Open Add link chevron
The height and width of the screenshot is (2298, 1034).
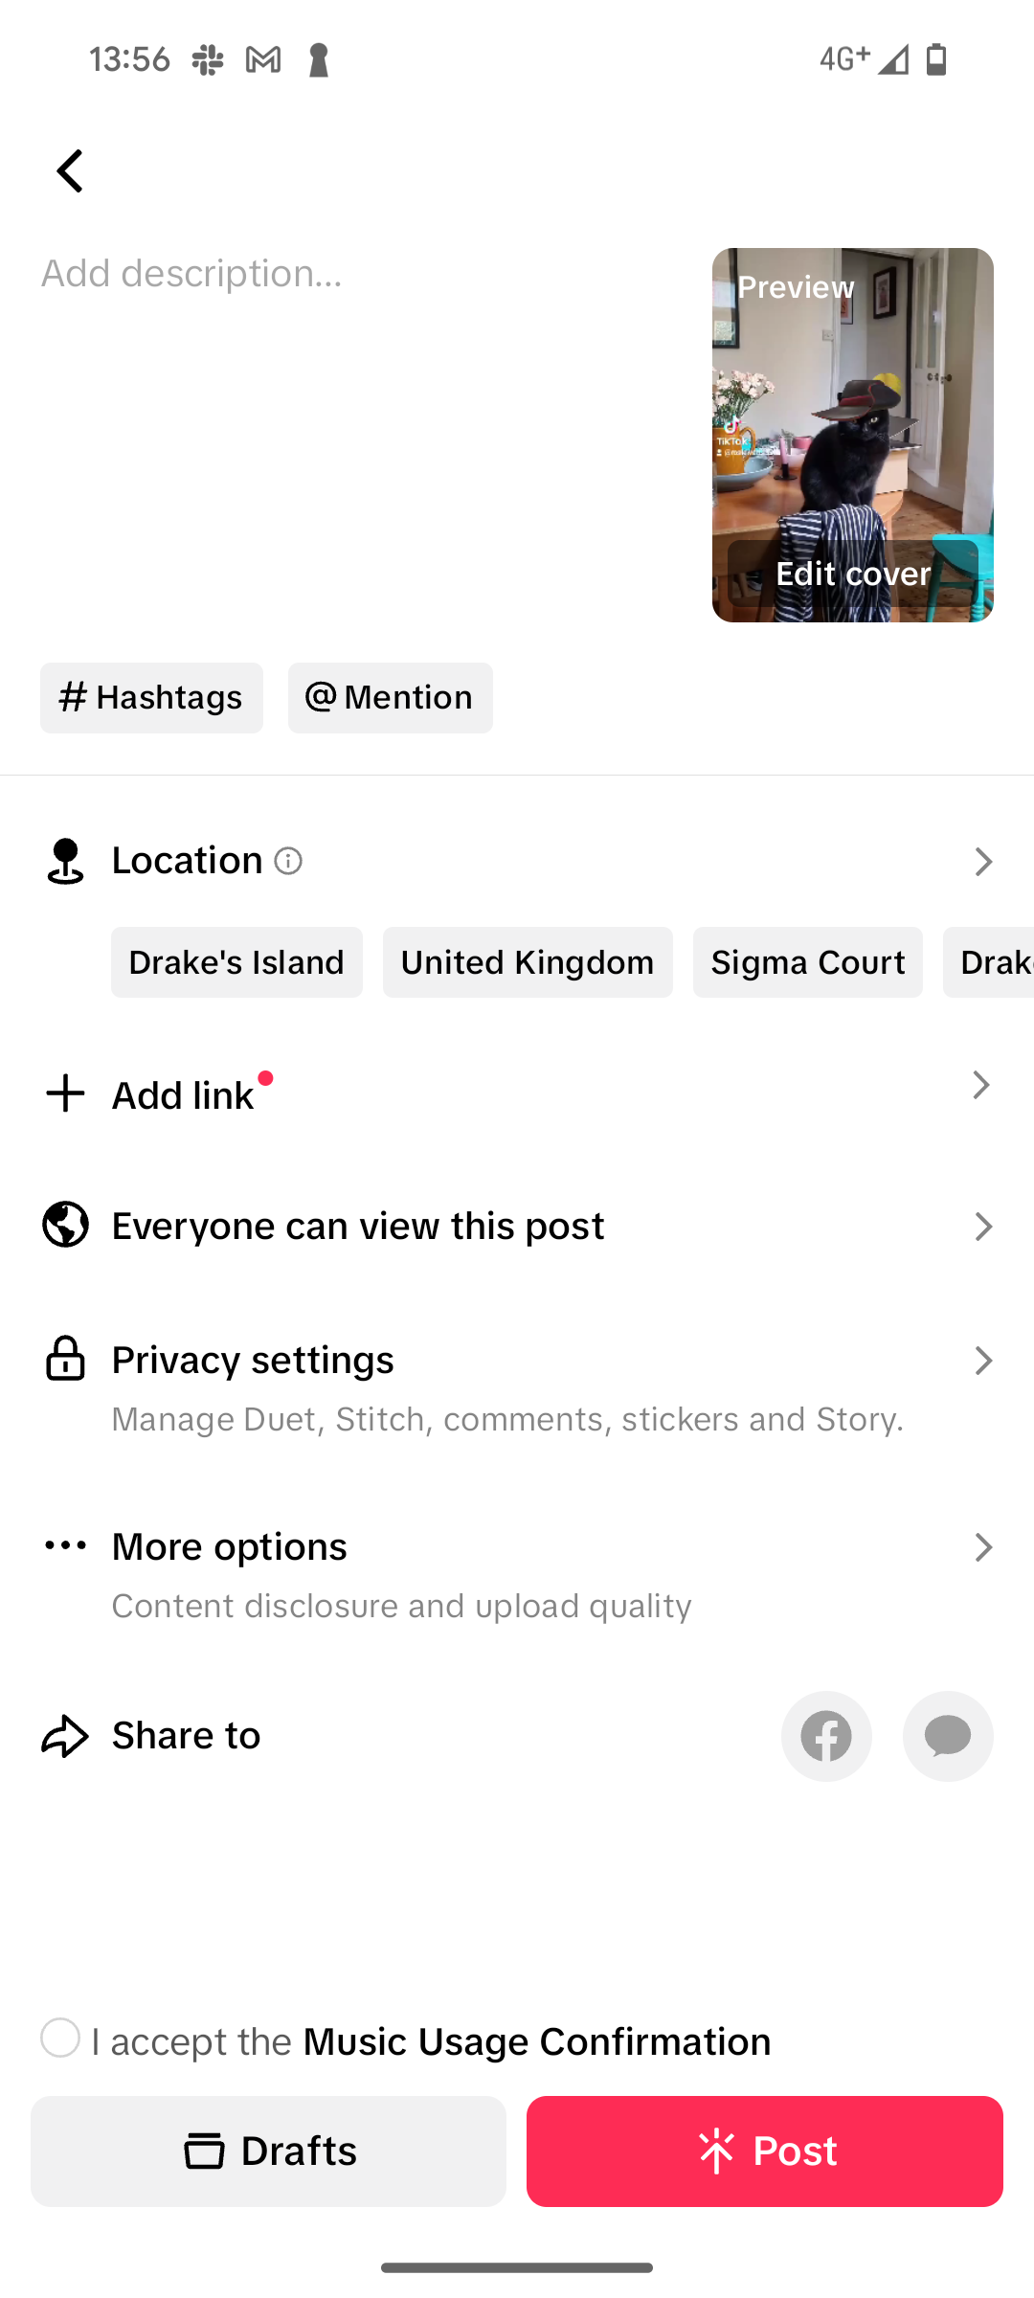tap(980, 1086)
